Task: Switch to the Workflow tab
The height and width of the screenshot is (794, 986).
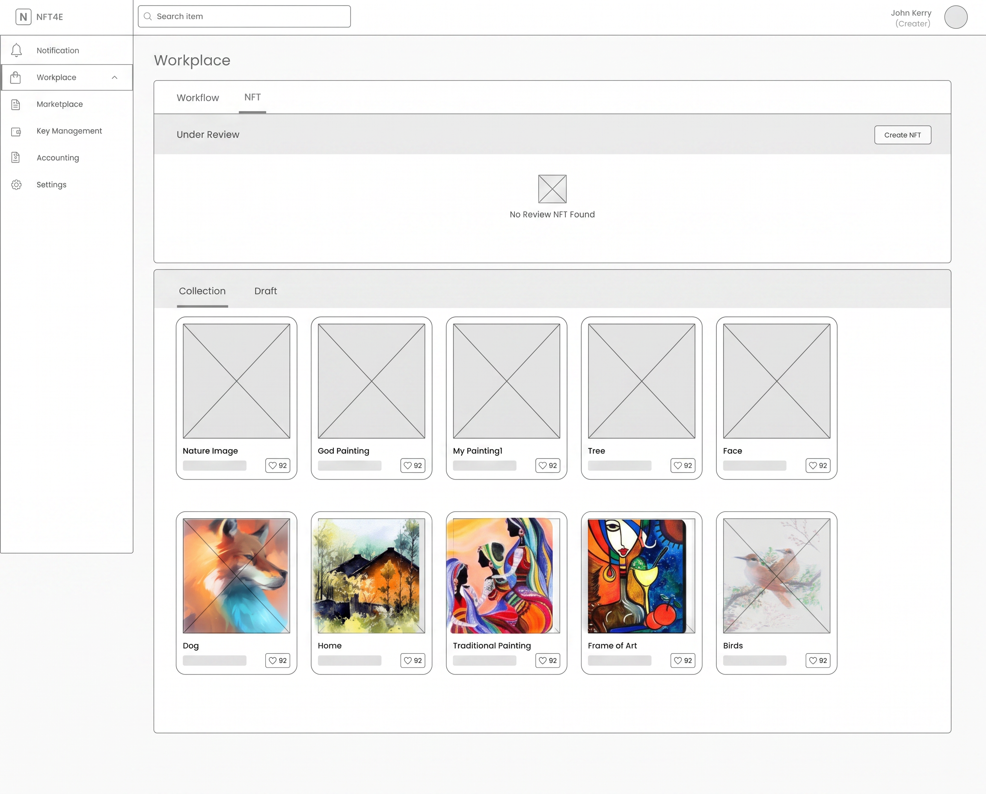Action: coord(198,98)
